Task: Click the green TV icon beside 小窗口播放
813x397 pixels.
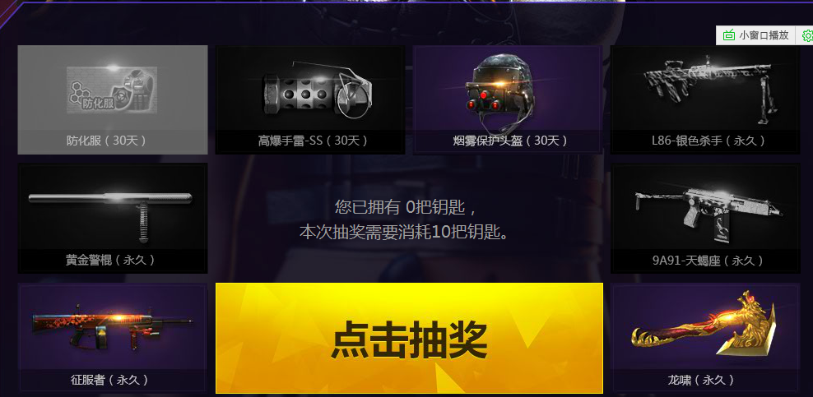Action: tap(729, 35)
